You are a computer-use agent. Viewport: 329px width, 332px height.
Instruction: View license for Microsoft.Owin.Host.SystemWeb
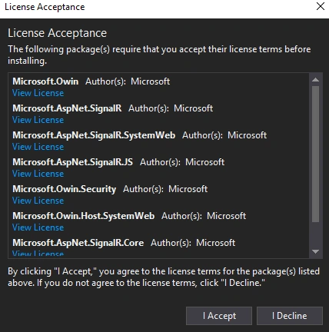click(38, 227)
